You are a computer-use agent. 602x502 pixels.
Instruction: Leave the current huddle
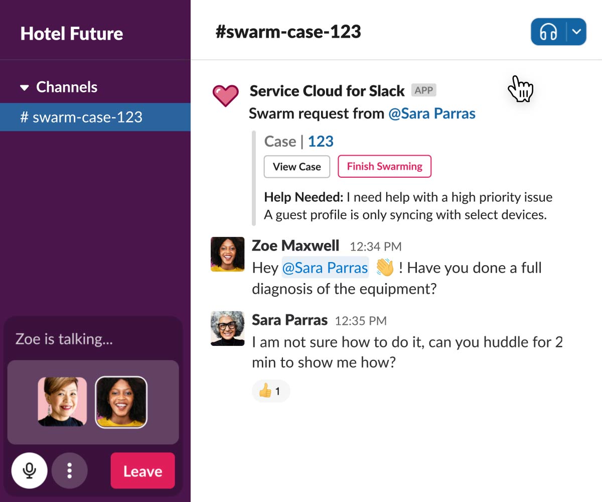142,471
